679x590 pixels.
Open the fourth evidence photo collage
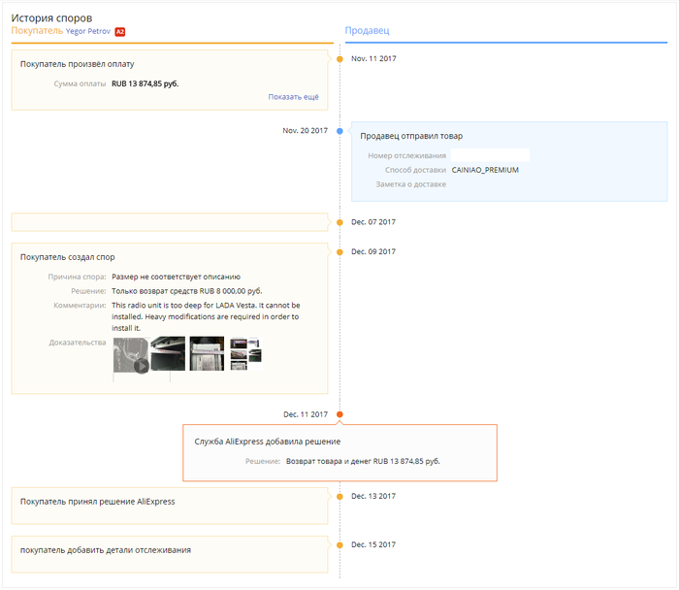coord(245,353)
